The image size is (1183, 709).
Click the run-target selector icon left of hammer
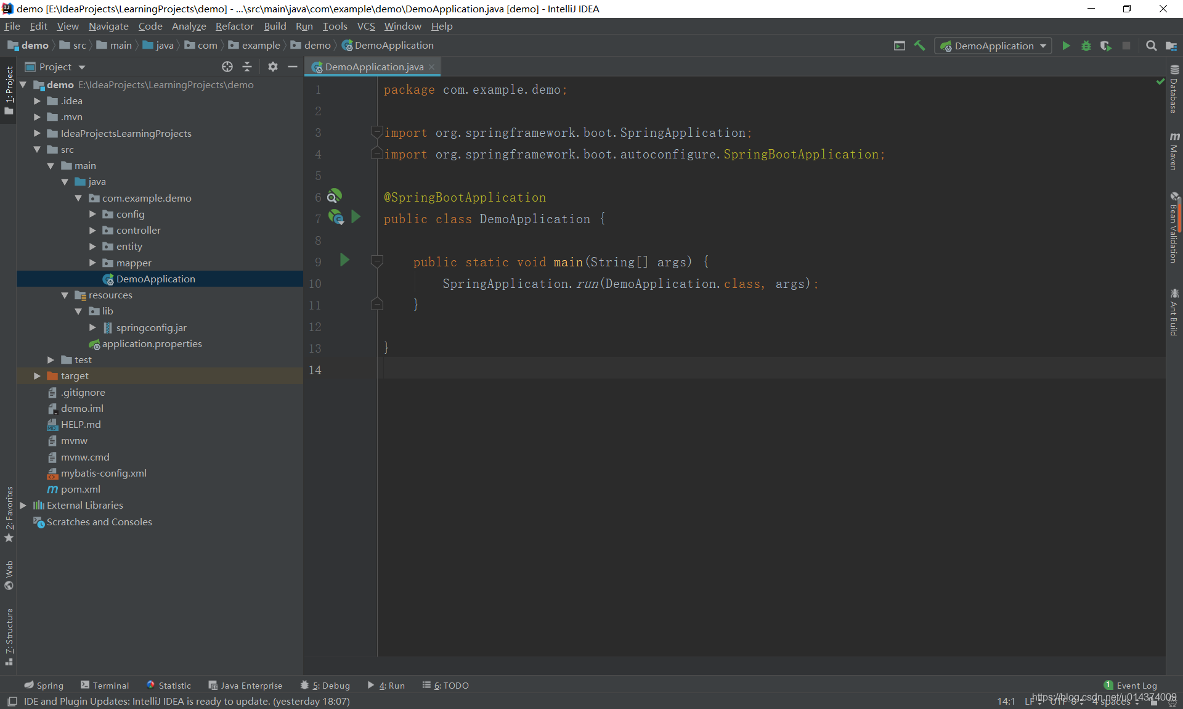[900, 46]
